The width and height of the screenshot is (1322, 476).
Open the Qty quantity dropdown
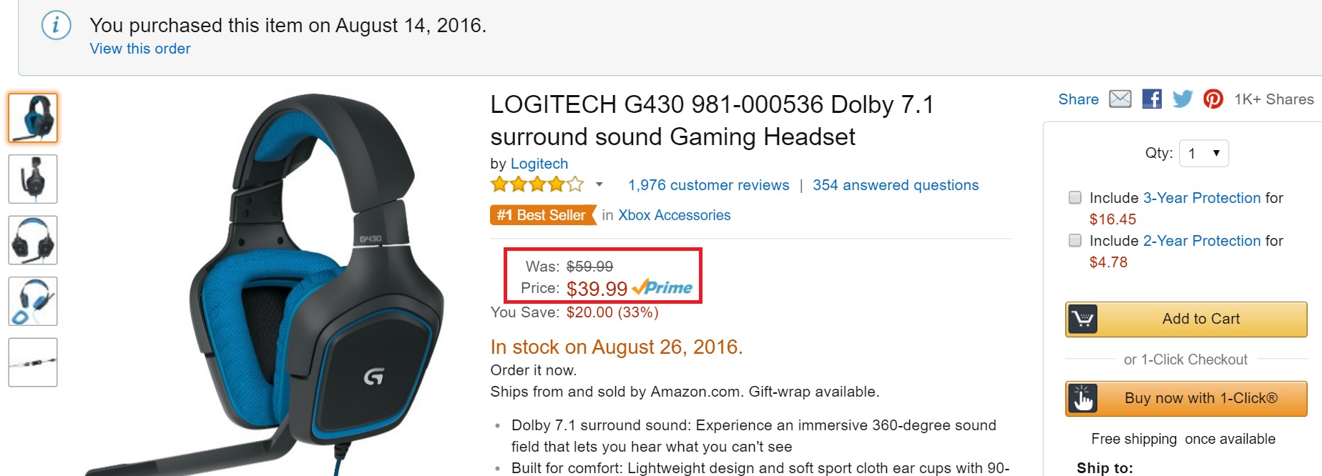pos(1203,153)
